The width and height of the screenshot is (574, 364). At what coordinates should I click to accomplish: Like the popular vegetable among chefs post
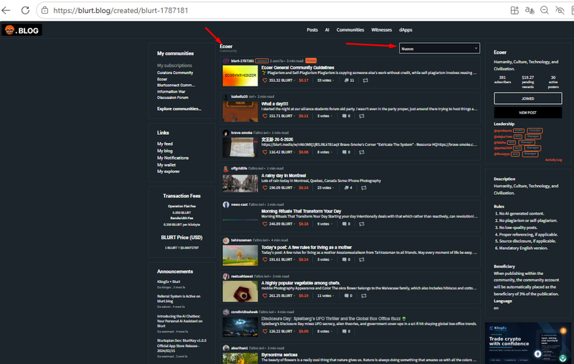coord(265,296)
